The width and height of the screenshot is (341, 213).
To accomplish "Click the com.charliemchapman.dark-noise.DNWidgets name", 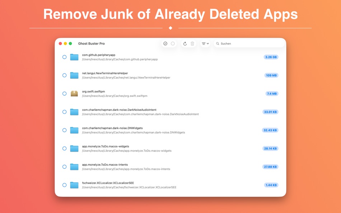I will point(112,128).
